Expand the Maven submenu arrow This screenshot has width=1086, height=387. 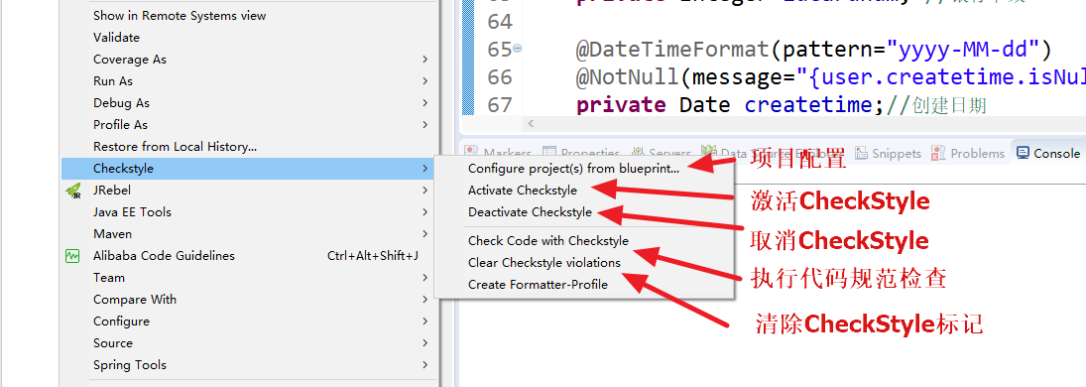(424, 234)
